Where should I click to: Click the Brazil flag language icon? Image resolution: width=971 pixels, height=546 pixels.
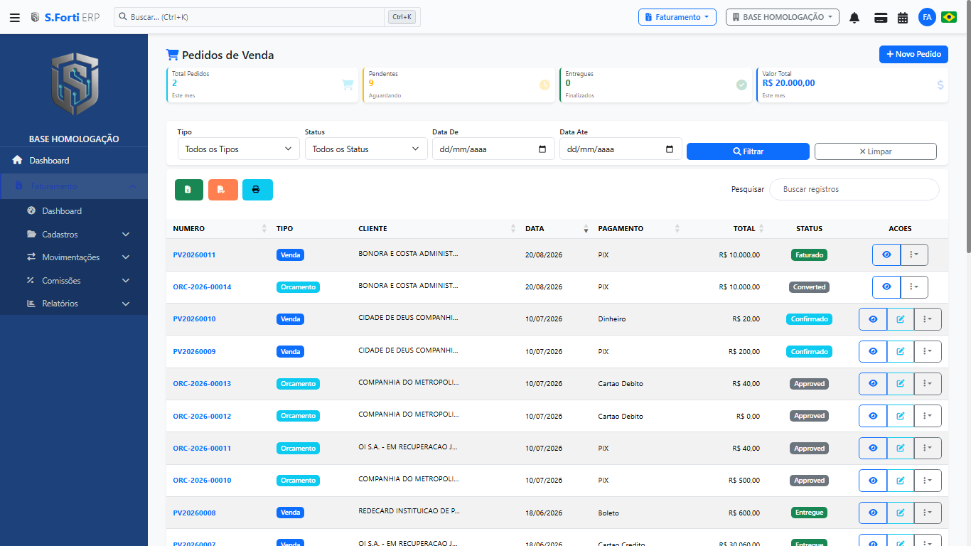click(x=948, y=17)
